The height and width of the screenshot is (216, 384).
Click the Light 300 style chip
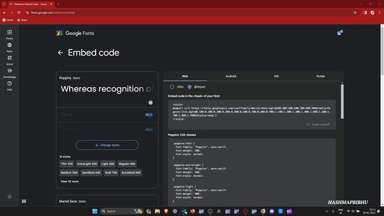pyautogui.click(x=108, y=164)
